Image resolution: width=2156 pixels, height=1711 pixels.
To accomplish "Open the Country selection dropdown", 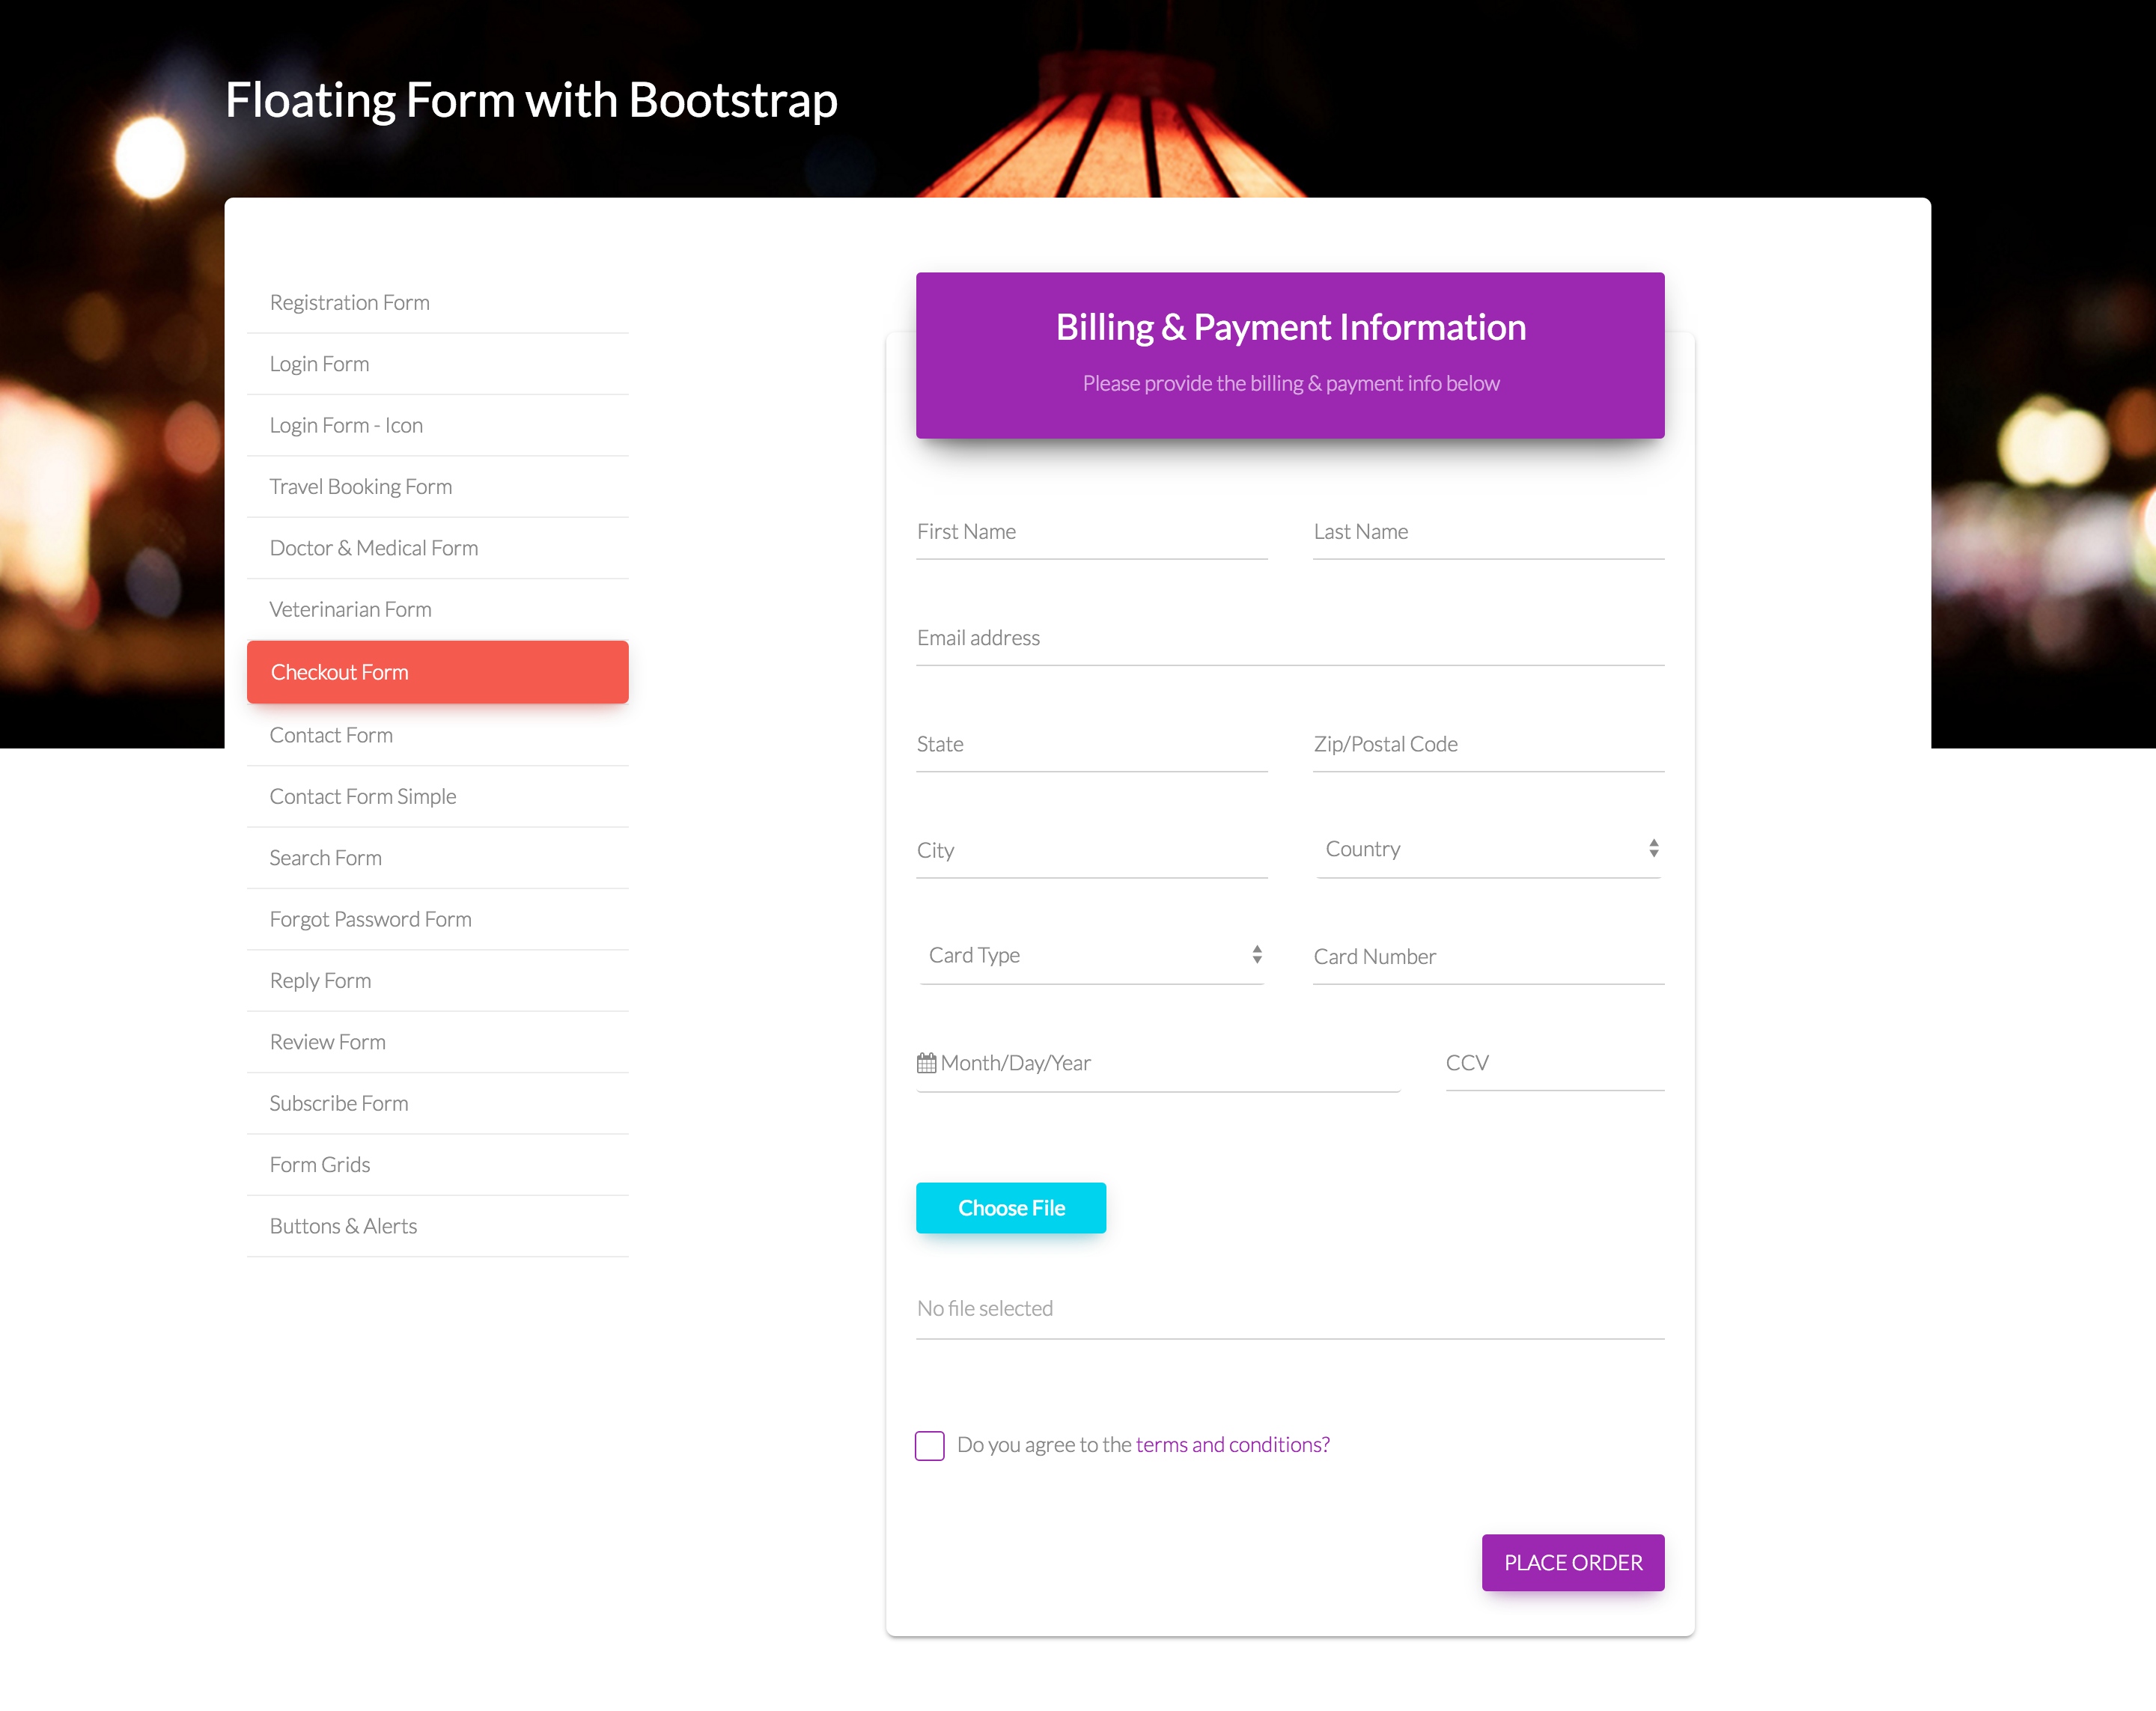I will click(x=1487, y=849).
